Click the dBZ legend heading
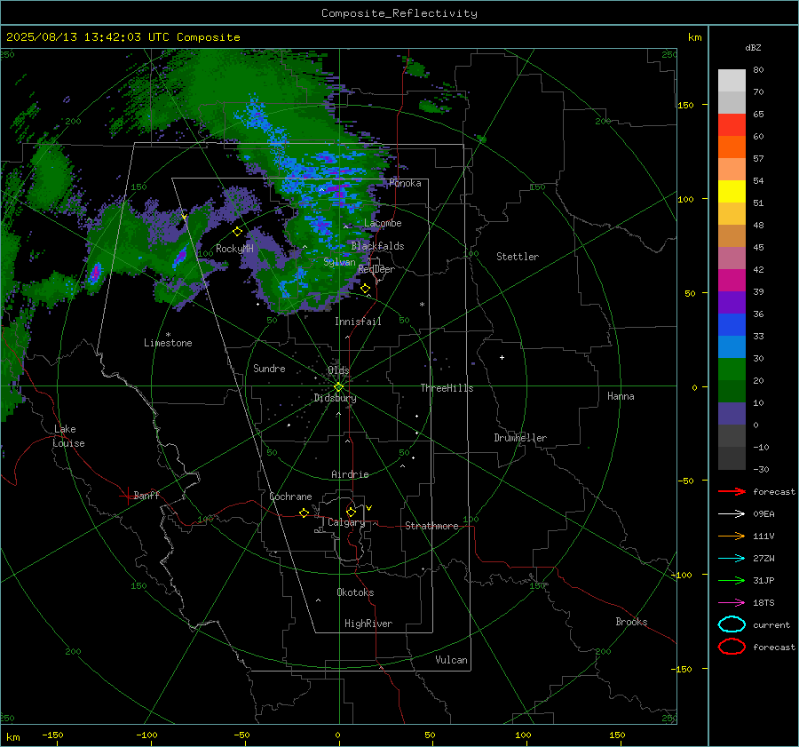799x747 pixels. (x=753, y=47)
